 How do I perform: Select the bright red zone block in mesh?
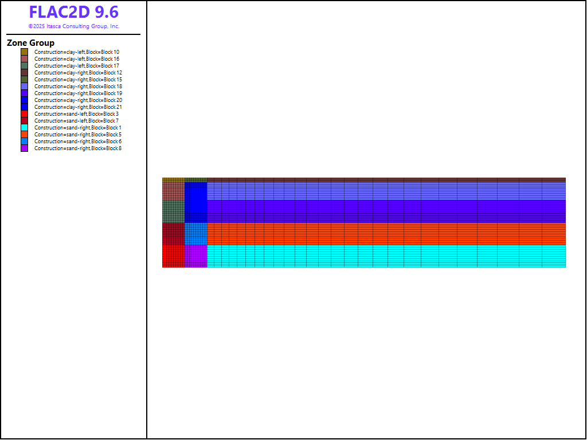[173, 256]
